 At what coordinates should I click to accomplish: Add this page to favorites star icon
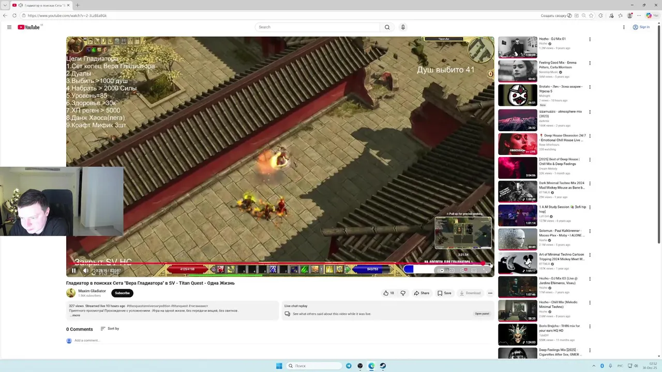[x=591, y=16]
